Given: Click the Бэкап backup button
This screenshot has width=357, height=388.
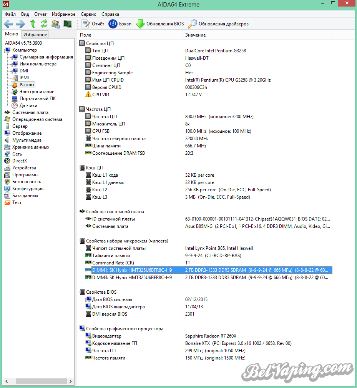Looking at the screenshot, I should tap(120, 24).
